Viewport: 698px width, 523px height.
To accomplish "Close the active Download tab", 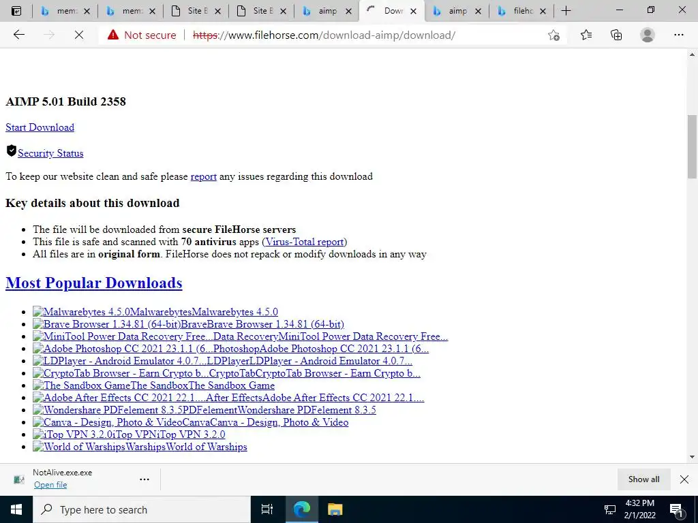I will click(x=414, y=12).
